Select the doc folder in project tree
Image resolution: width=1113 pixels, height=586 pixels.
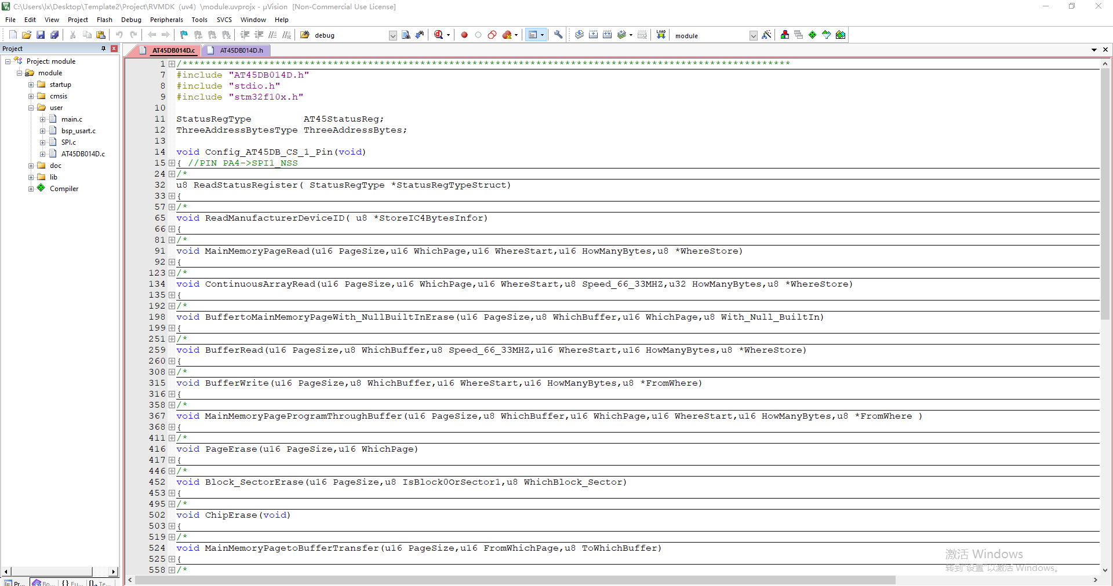click(55, 166)
